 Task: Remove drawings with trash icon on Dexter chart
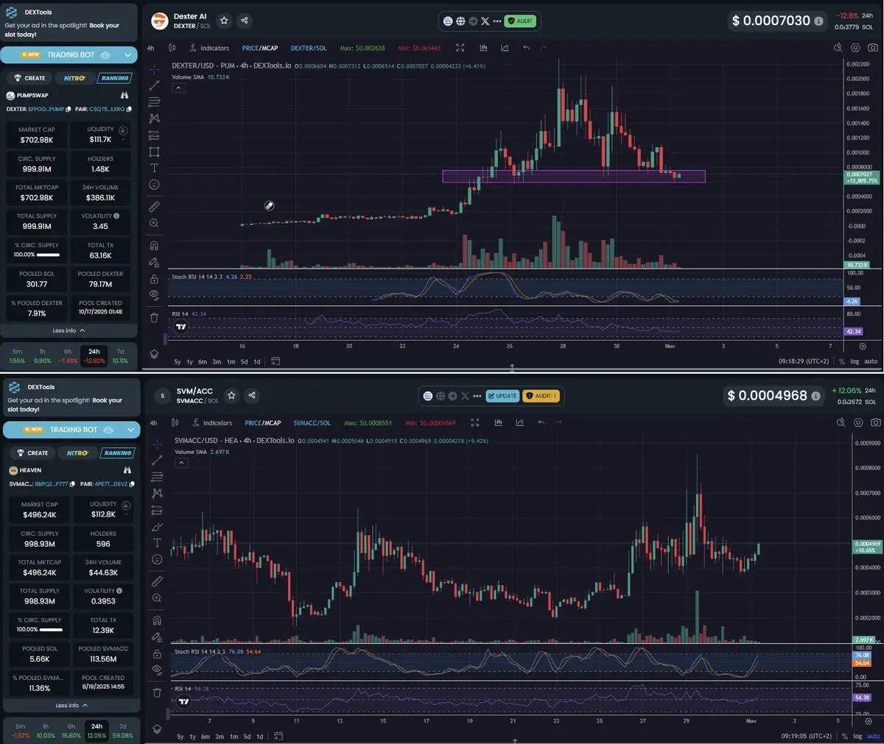pyautogui.click(x=154, y=318)
